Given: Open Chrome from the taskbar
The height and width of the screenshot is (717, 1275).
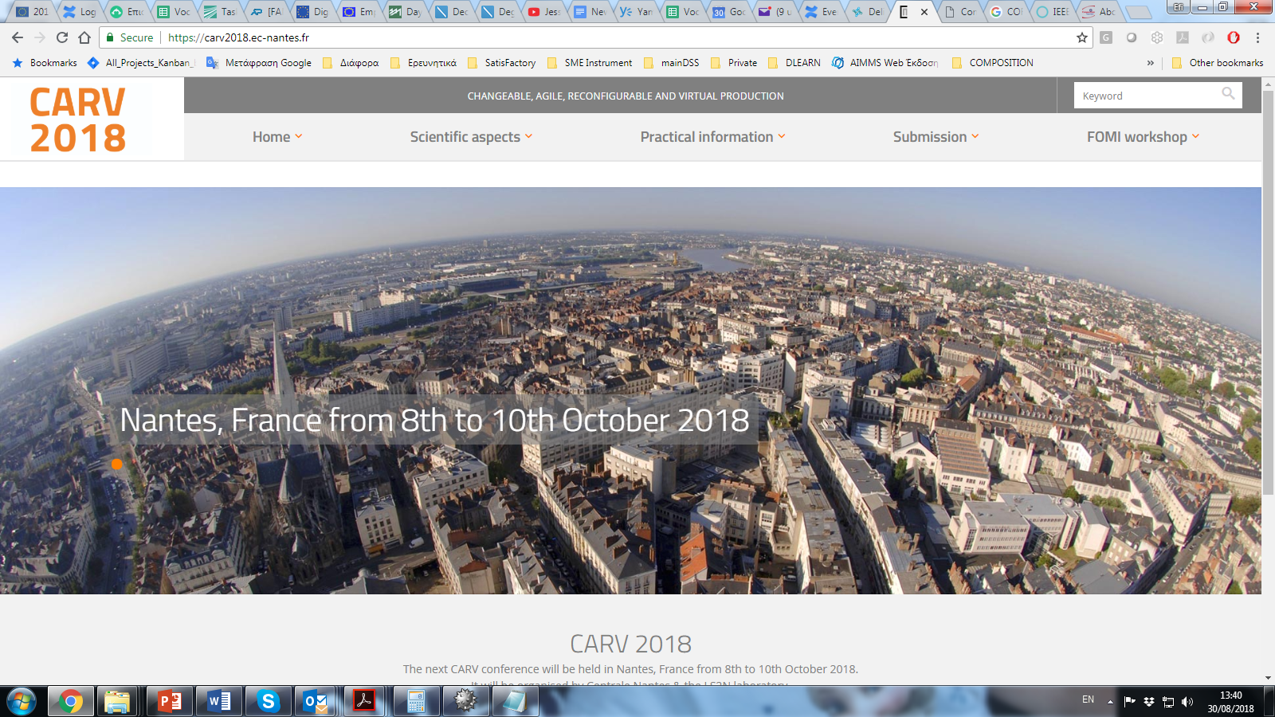Looking at the screenshot, I should coord(70,702).
